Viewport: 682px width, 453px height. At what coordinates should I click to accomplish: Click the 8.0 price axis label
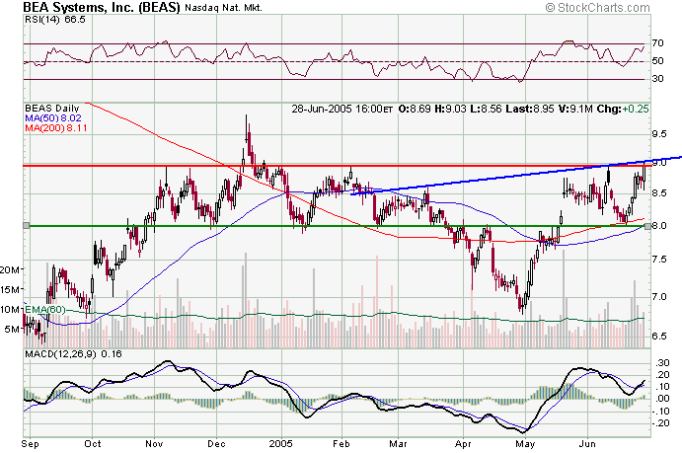pyautogui.click(x=660, y=226)
